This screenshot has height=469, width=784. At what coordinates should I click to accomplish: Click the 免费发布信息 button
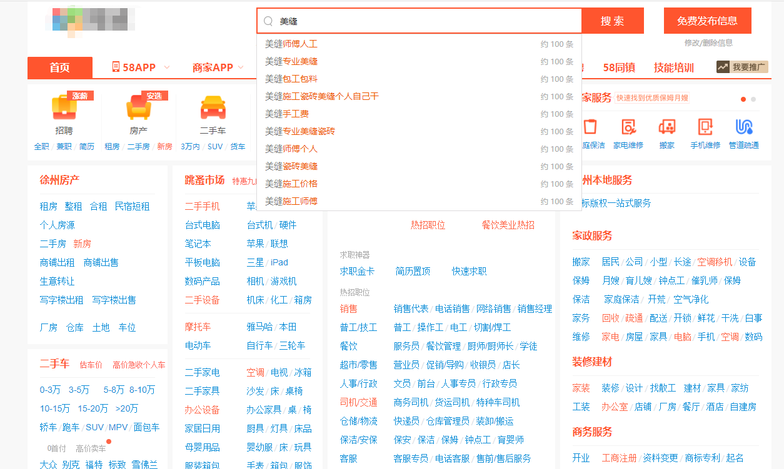tap(707, 21)
